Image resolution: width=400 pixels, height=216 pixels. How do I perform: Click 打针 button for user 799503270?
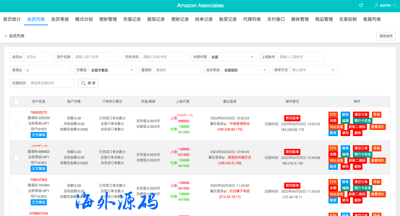coord(333,115)
